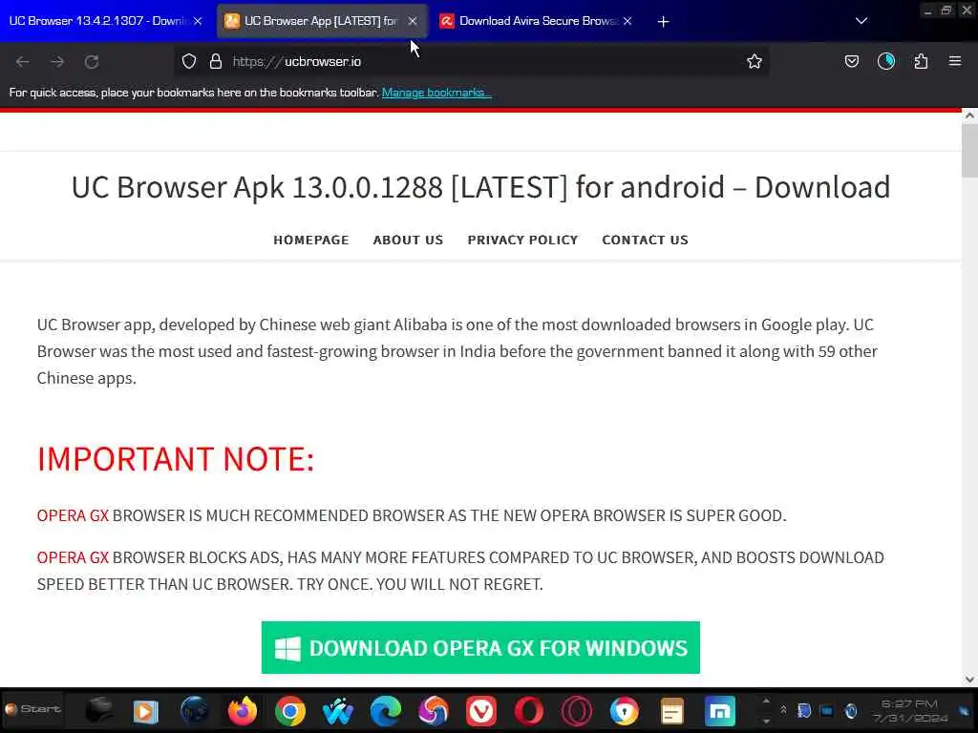Close the Download Avira Secure Browser tab
The image size is (978, 733).
pyautogui.click(x=627, y=21)
